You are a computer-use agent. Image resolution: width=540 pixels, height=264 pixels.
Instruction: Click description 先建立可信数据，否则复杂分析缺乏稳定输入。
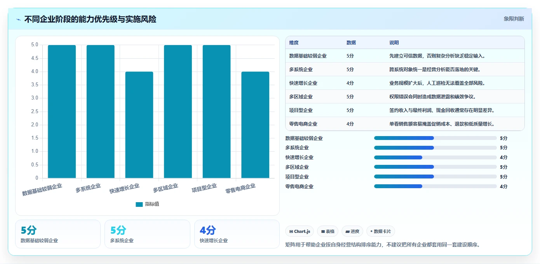click(x=438, y=56)
